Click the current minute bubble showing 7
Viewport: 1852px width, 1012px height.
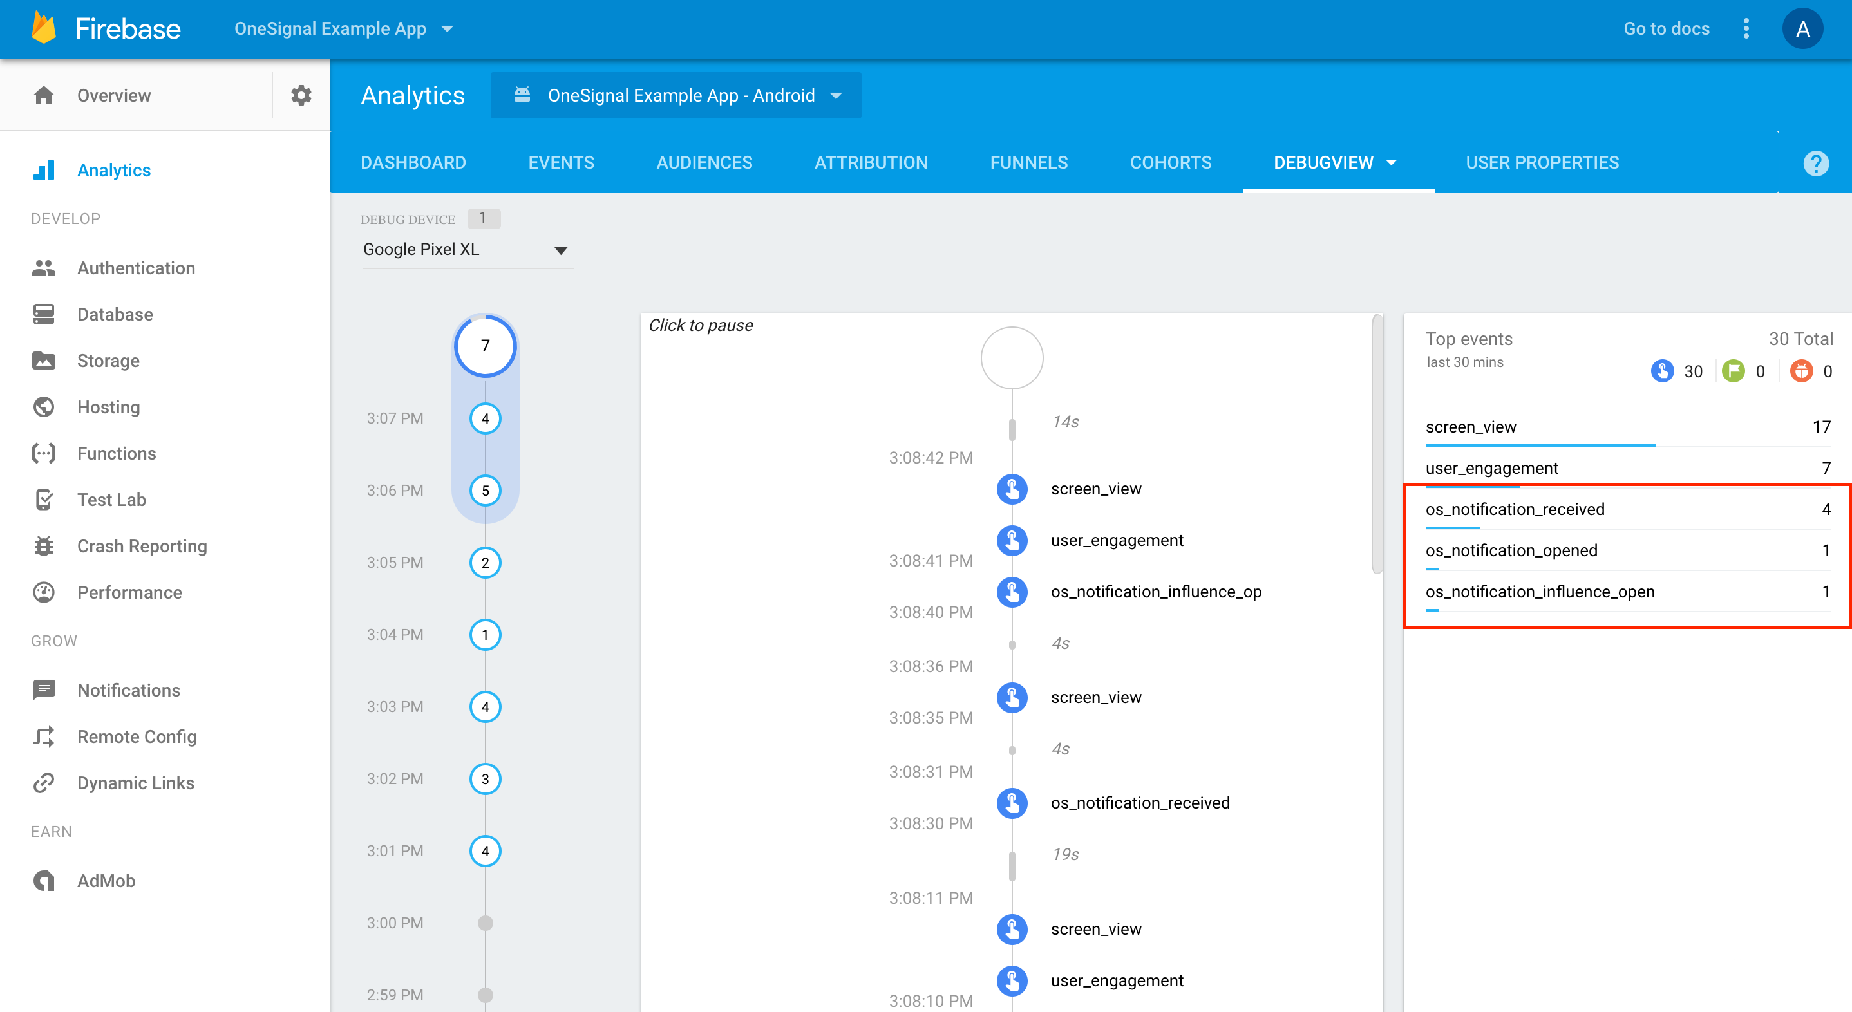click(486, 346)
